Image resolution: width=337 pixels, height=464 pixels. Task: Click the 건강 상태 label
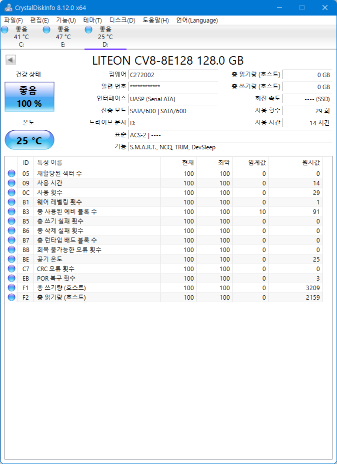point(28,74)
